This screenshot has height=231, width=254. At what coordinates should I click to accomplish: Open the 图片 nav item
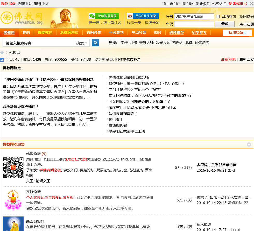coord(158,33)
